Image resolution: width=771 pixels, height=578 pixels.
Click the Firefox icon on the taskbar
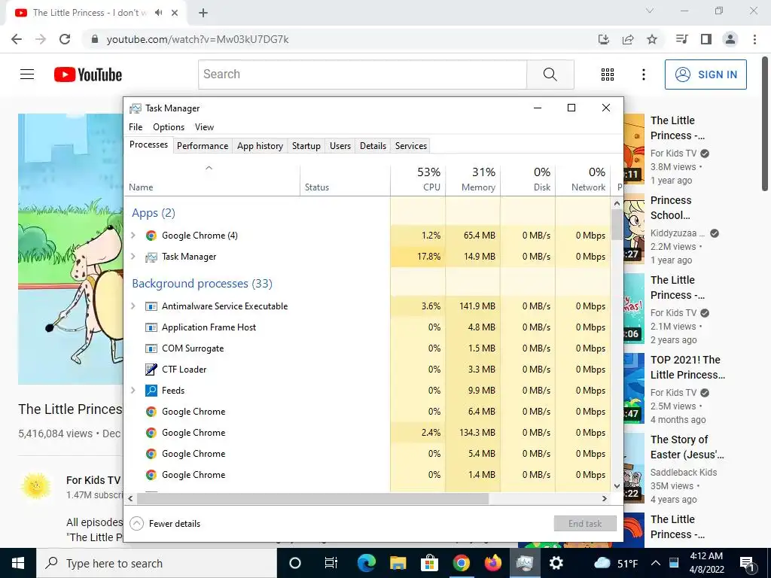pyautogui.click(x=492, y=563)
